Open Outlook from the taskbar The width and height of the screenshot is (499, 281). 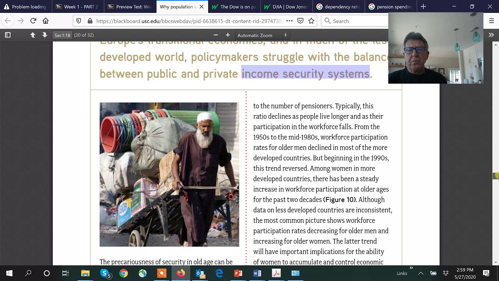[200, 273]
